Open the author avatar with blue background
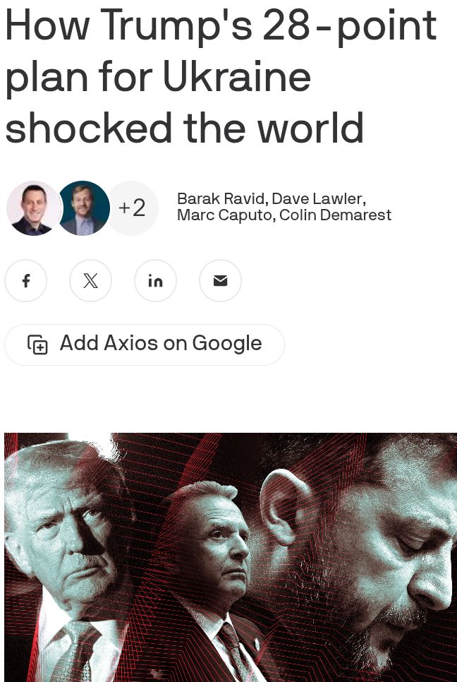The image size is (457, 682). click(83, 208)
